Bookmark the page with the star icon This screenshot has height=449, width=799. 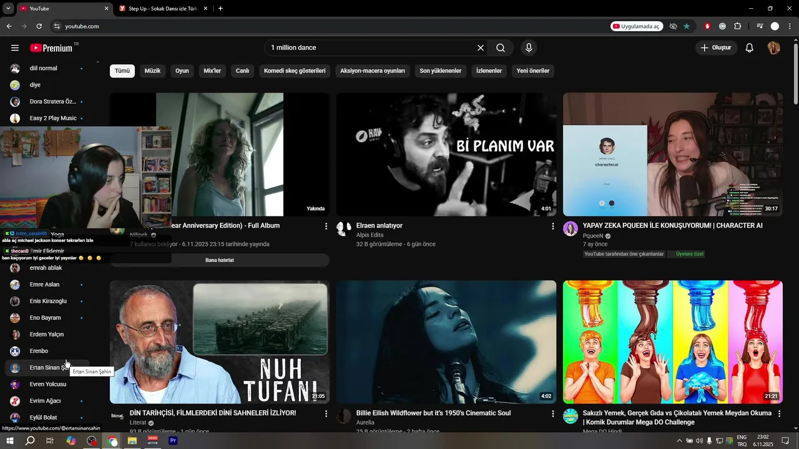point(687,26)
